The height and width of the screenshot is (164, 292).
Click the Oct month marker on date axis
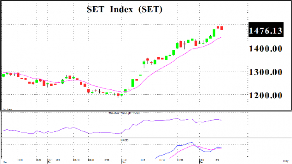(49, 162)
